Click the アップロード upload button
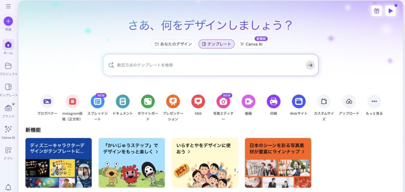This screenshot has width=405, height=192. [x=349, y=102]
